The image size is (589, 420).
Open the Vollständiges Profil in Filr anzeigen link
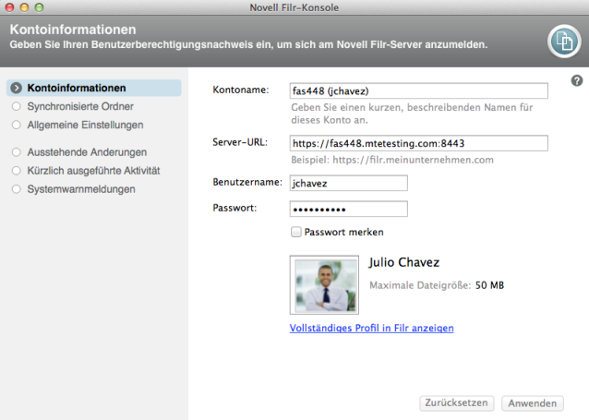pos(371,328)
